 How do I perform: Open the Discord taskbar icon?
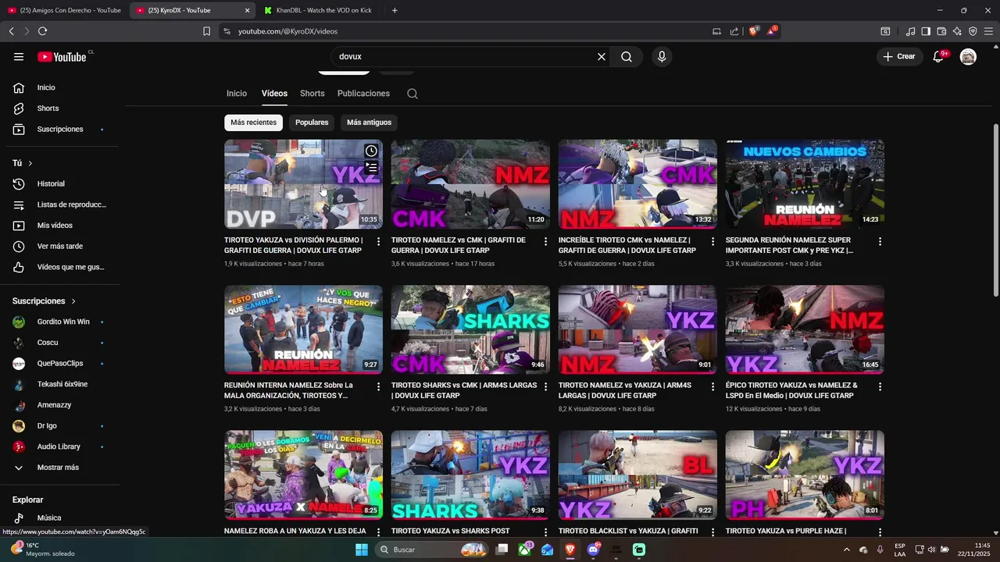coord(593,550)
